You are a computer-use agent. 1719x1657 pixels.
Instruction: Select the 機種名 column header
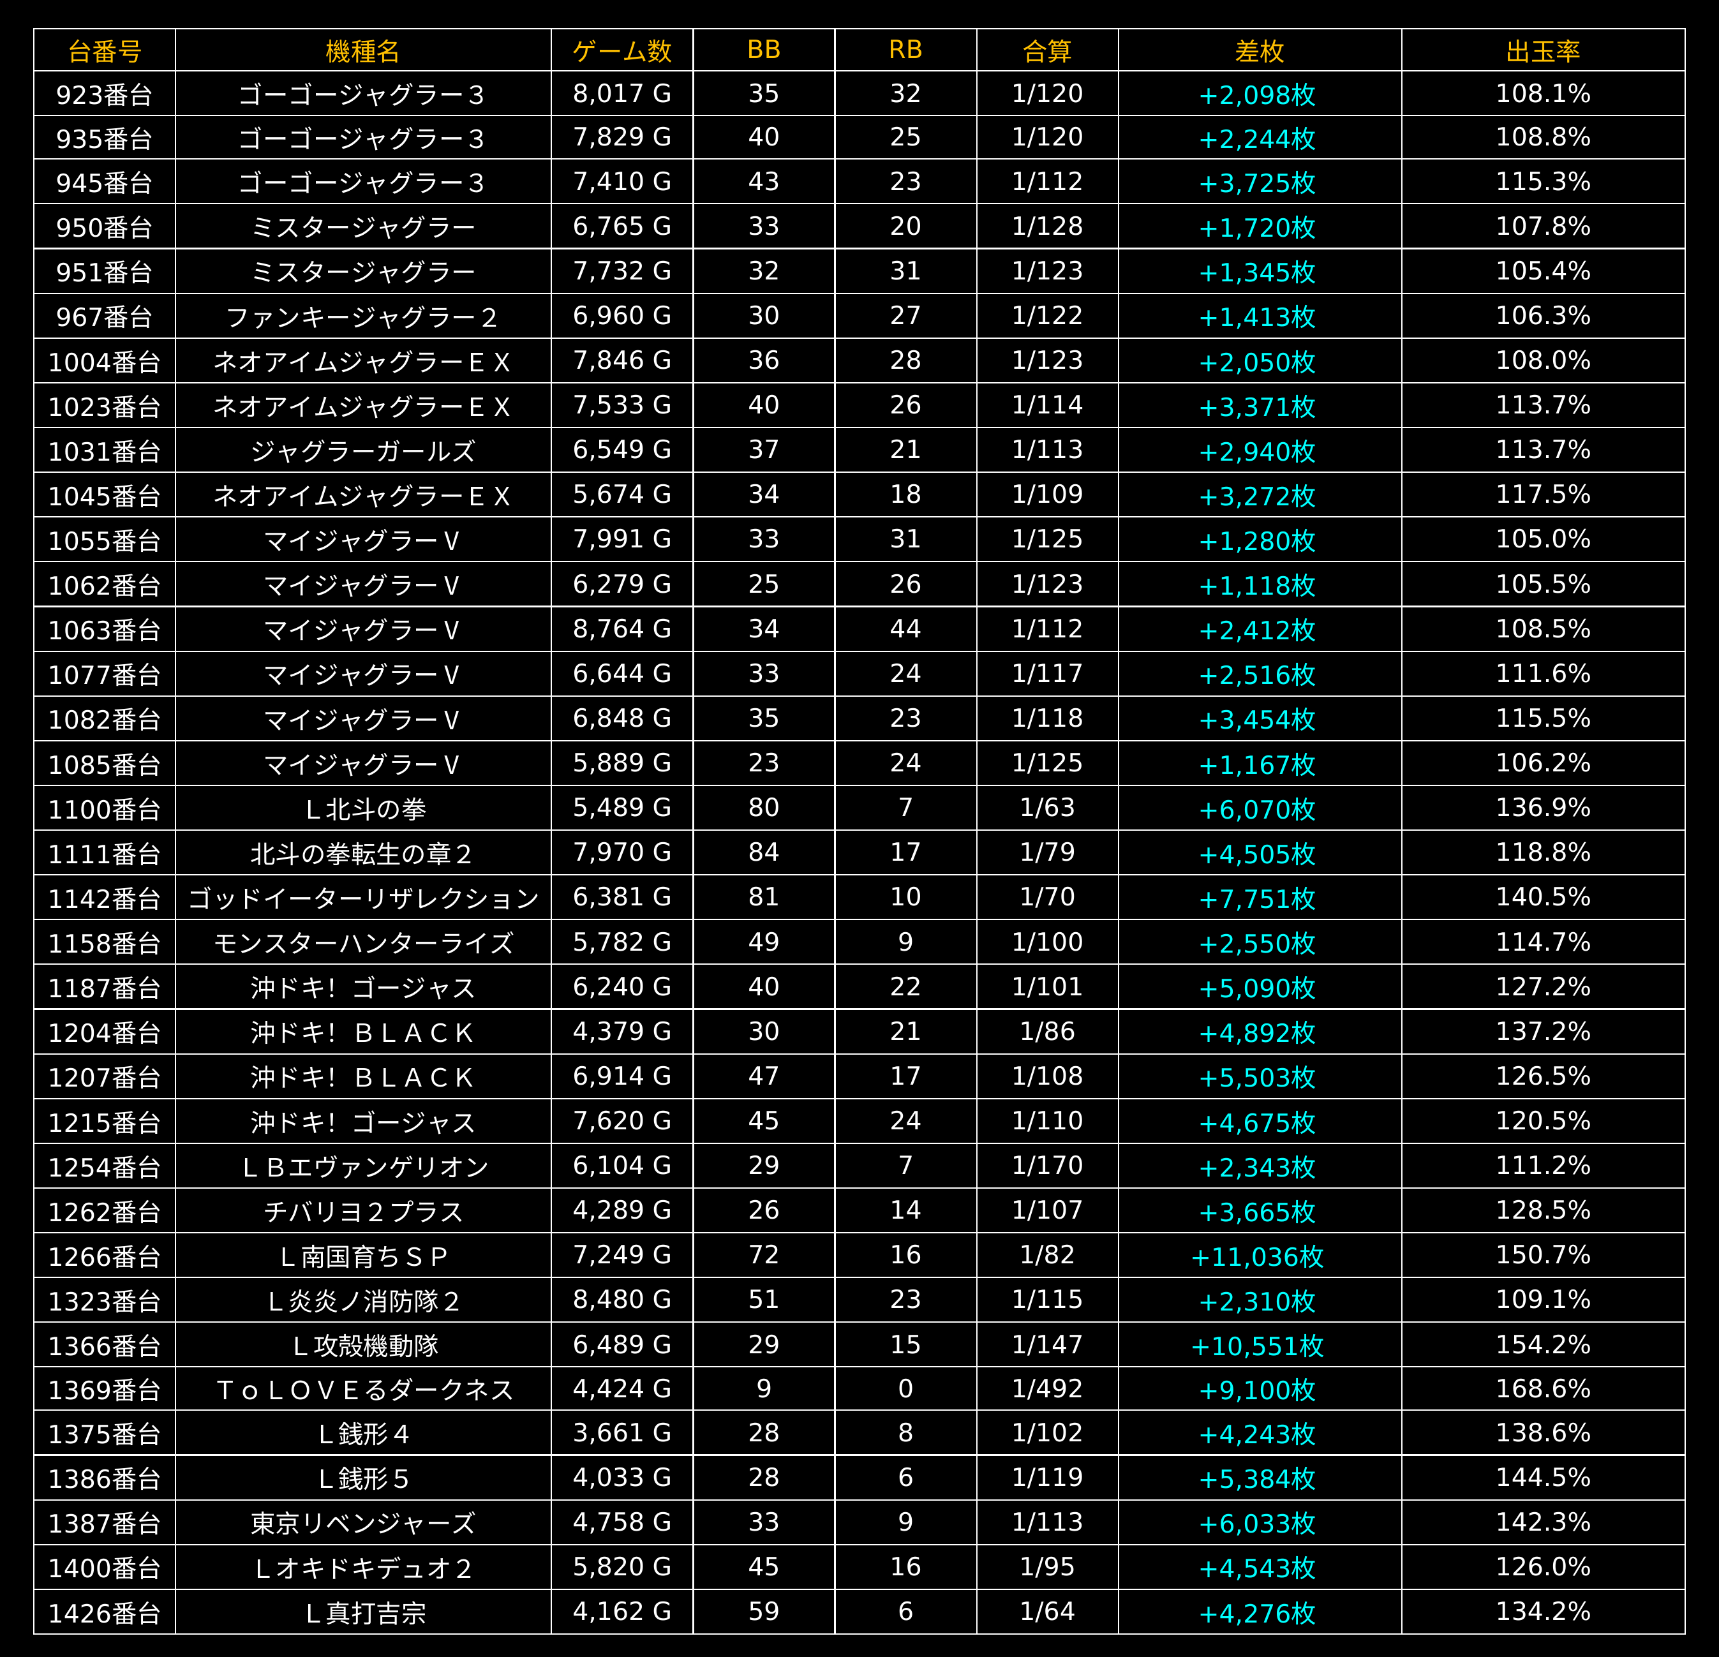point(363,51)
